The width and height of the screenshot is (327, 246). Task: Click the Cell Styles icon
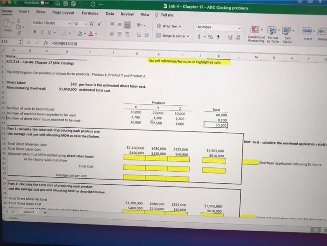[286, 31]
